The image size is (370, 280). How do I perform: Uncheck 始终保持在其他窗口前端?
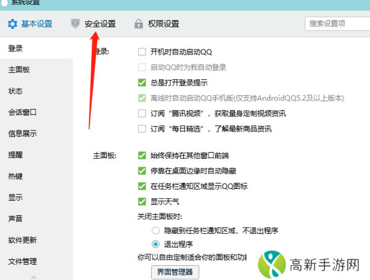[x=142, y=156]
